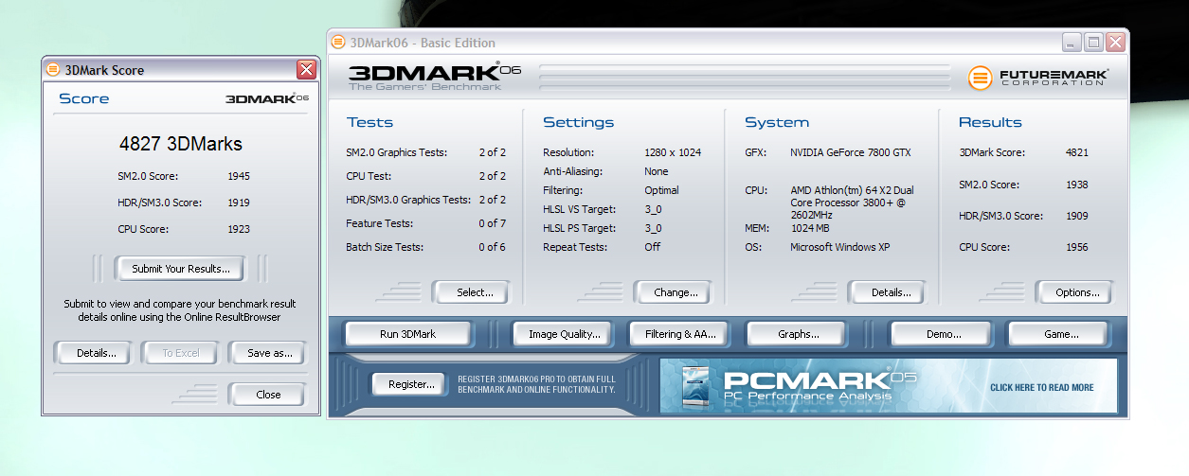Close the 3DMark Score window with X
The height and width of the screenshot is (476, 1189).
pos(306,69)
